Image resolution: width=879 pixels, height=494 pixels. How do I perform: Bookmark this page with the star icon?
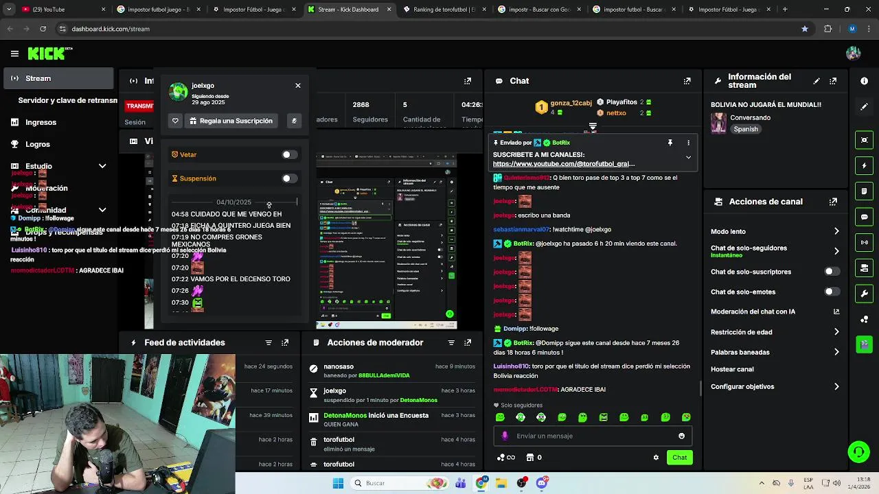(x=805, y=29)
